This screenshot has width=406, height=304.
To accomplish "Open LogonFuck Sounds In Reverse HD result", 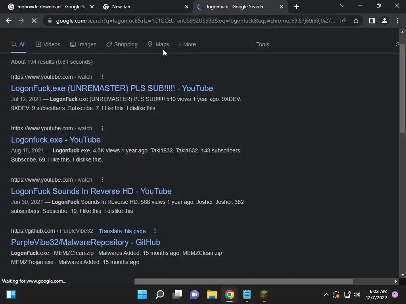I will [91, 191].
